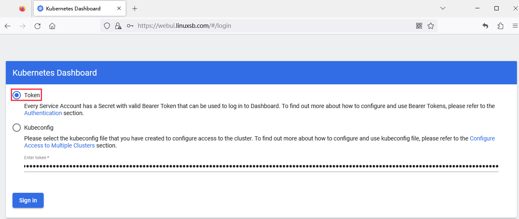Open the list all tabs dropdown
Image resolution: width=519 pixels, height=219 pixels.
[x=443, y=8]
